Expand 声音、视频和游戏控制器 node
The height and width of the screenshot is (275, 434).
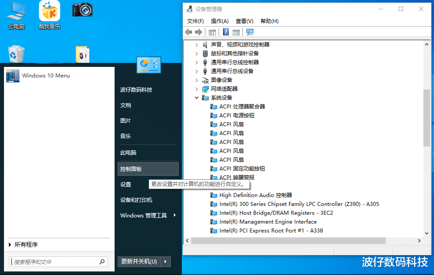click(x=196, y=45)
